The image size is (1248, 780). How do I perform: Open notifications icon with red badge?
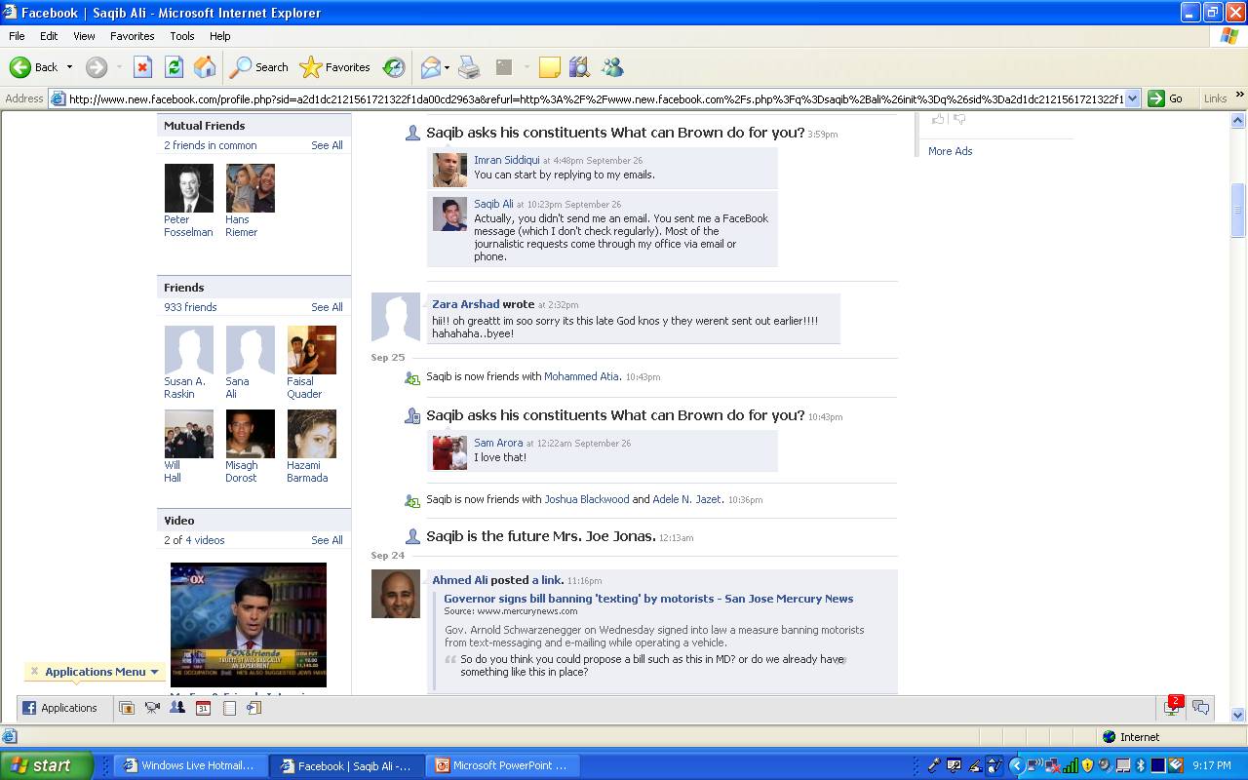click(1172, 707)
